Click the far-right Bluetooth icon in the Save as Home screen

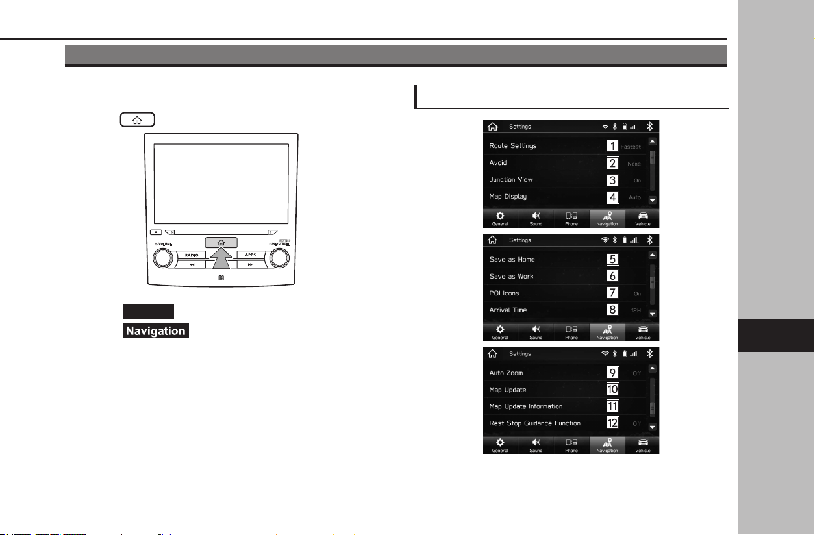click(650, 240)
